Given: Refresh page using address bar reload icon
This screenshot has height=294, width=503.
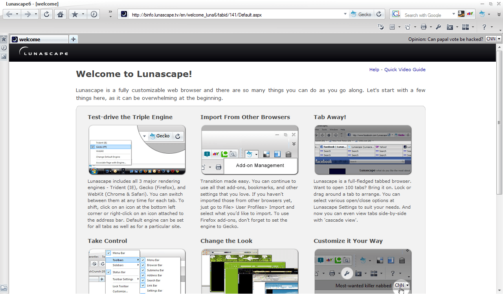Looking at the screenshot, I should pos(379,14).
